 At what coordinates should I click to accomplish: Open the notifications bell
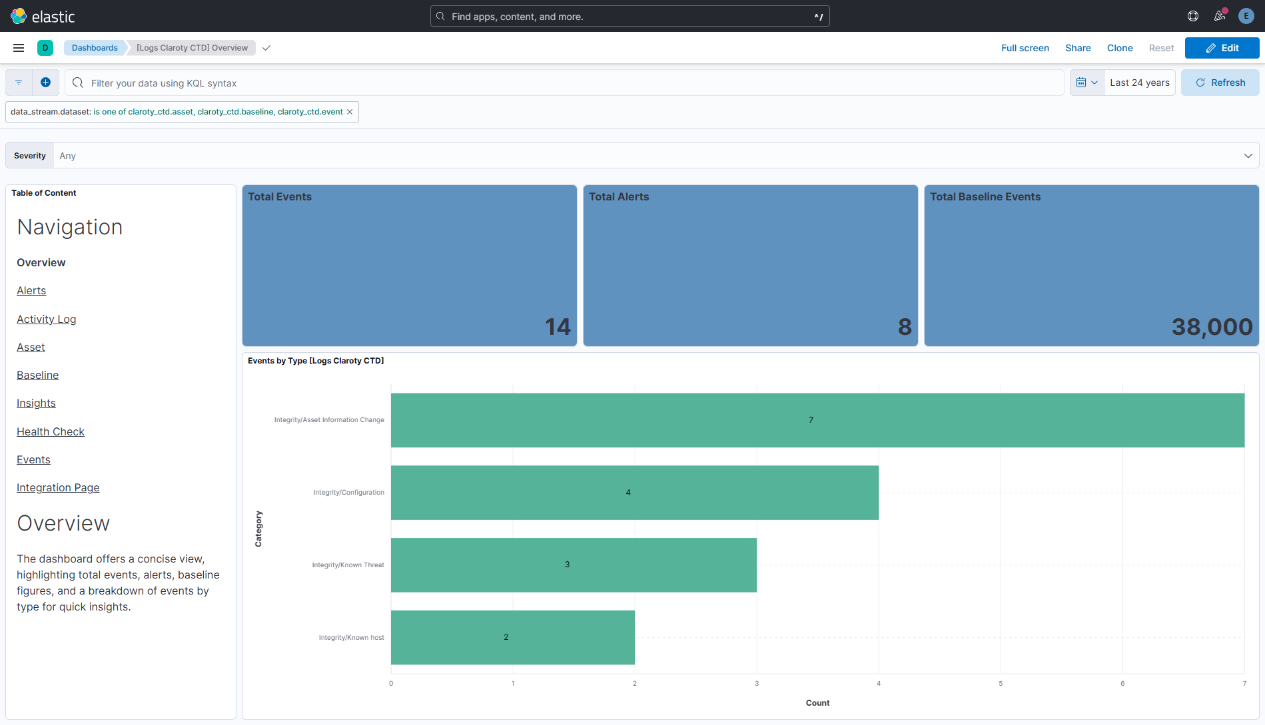(x=1219, y=15)
